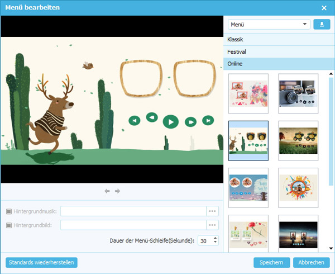335x274 pixels.
Task: Click the left arrow below preview
Action: [107, 191]
